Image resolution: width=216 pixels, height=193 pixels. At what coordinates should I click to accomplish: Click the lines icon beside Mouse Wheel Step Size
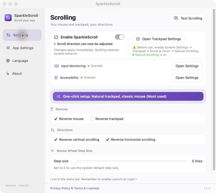[x=52, y=151]
